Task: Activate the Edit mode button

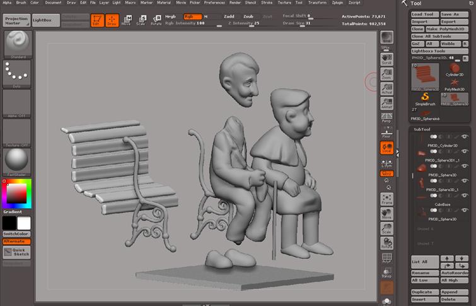Action: (96, 21)
